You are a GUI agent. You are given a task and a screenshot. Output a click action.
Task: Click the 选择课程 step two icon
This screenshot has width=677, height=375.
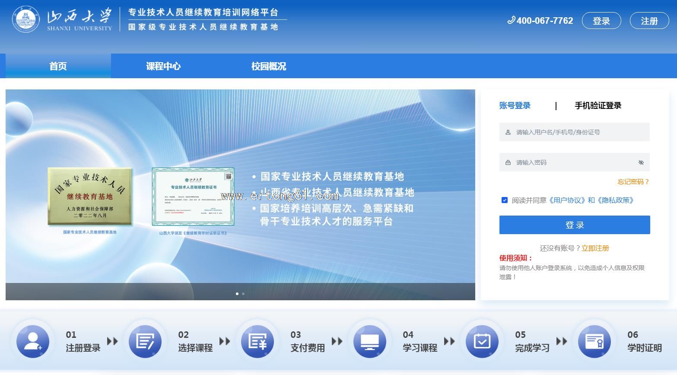(x=145, y=341)
